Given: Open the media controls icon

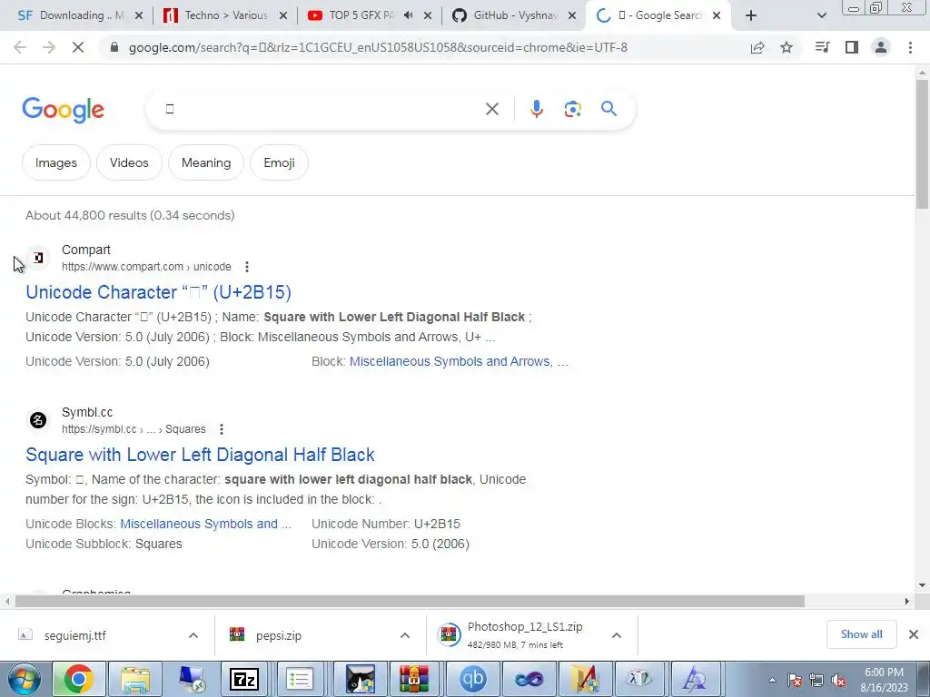Looking at the screenshot, I should (x=822, y=47).
